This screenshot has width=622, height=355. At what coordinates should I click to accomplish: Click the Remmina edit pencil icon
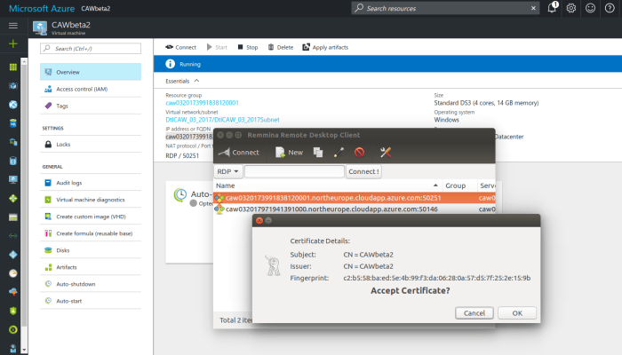click(339, 153)
